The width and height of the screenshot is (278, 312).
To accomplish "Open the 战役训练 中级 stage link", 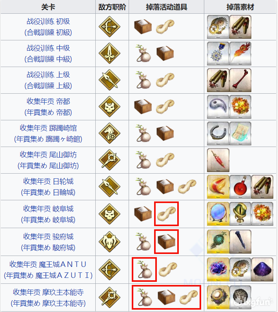I will point(48,54).
